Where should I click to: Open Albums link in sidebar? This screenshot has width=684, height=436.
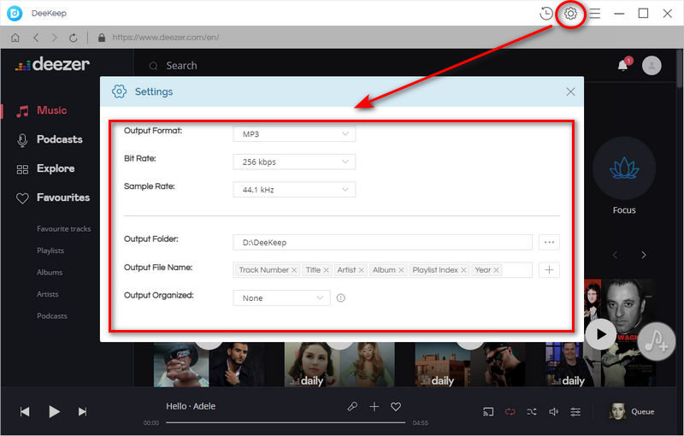click(50, 272)
